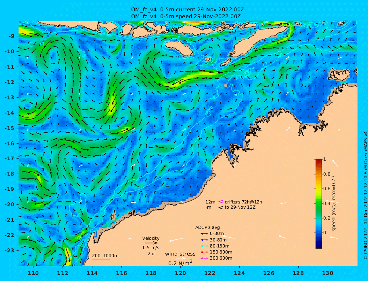
Task: Click the red top of the speed colorbar
Action: pos(319,161)
